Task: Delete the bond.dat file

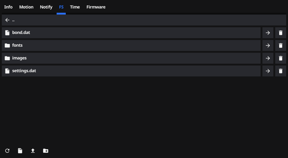Action: 280,33
